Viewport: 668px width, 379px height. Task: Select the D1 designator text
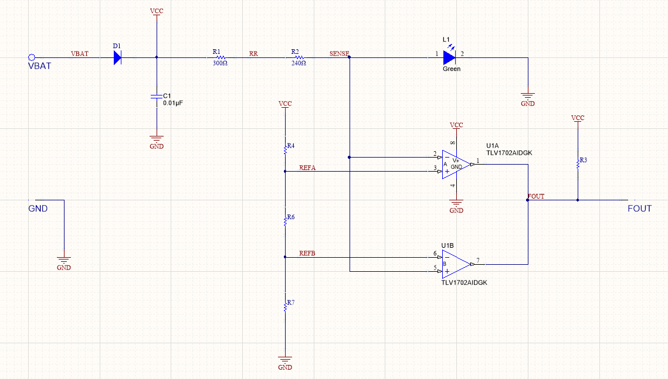tap(117, 46)
